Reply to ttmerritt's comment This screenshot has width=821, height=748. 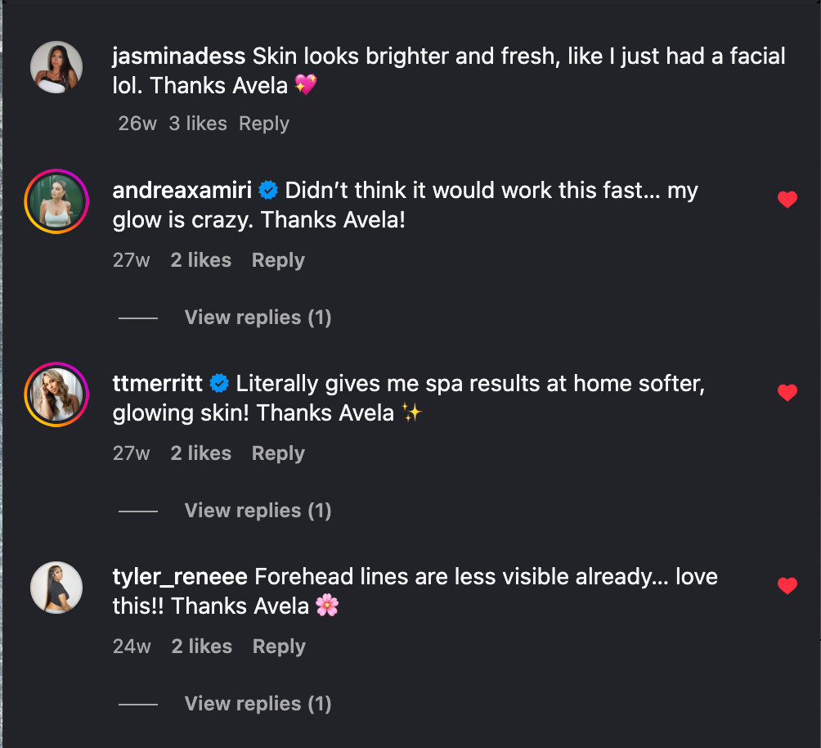278,453
